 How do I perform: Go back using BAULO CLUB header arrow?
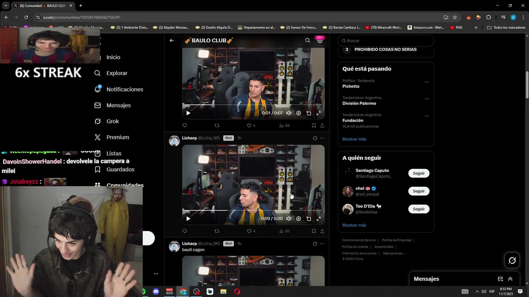pos(172,40)
